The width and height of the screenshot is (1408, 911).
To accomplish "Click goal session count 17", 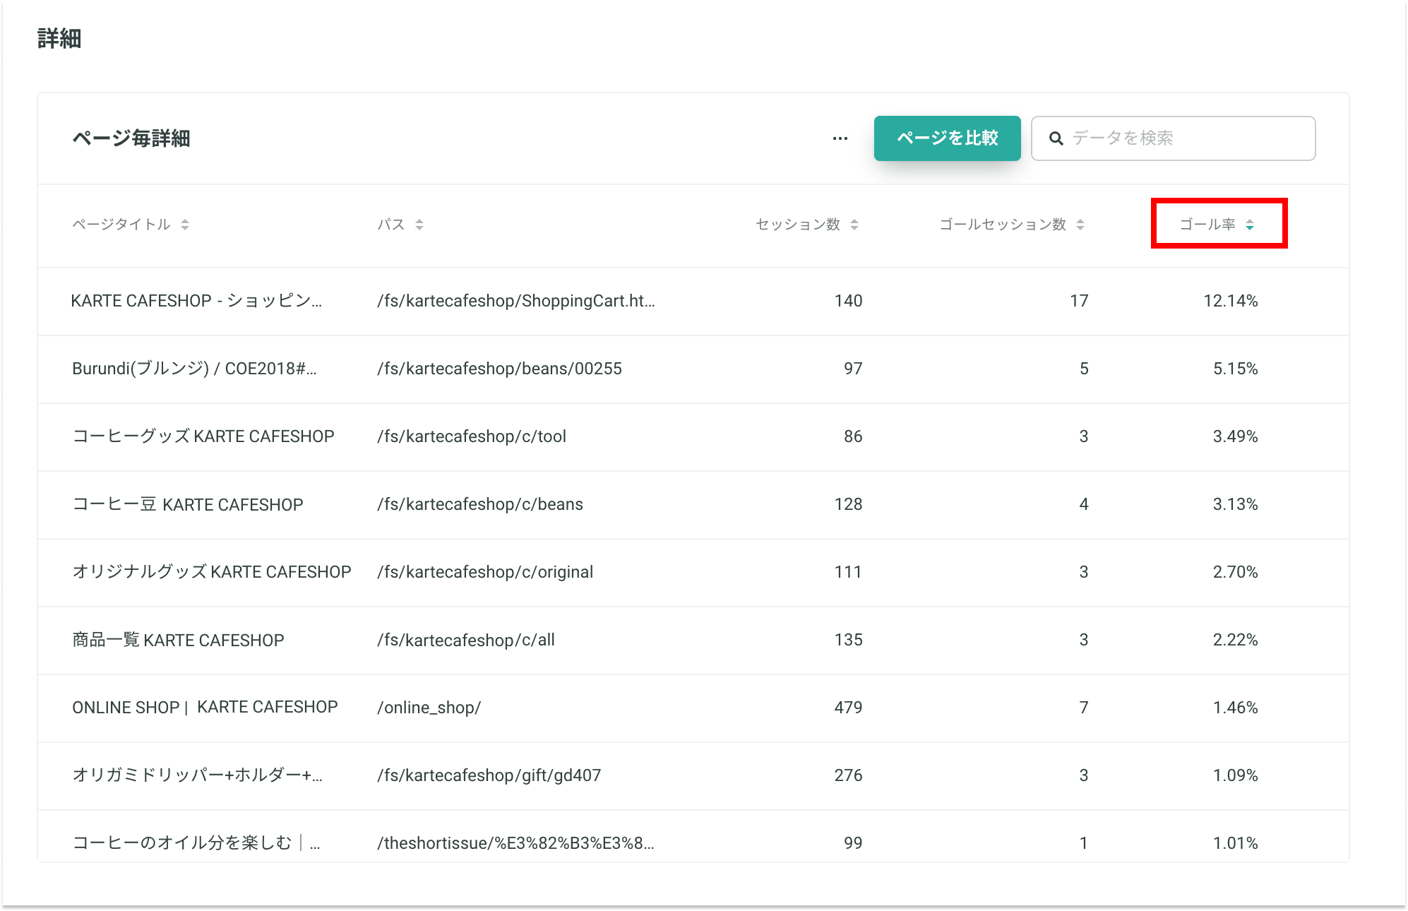I will pos(1079,301).
